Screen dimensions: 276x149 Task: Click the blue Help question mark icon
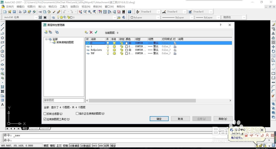tap(129, 12)
